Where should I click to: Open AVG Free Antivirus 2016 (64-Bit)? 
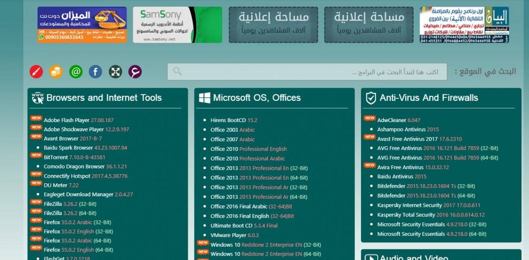(437, 158)
